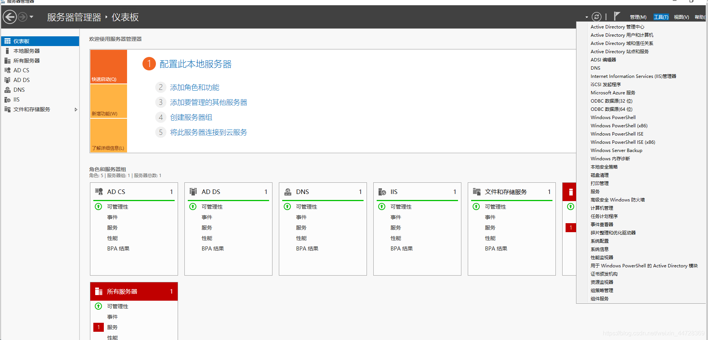Click green manageability icon in DNS tile

point(287,207)
